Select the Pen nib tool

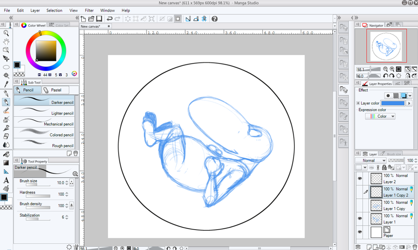coord(6,93)
